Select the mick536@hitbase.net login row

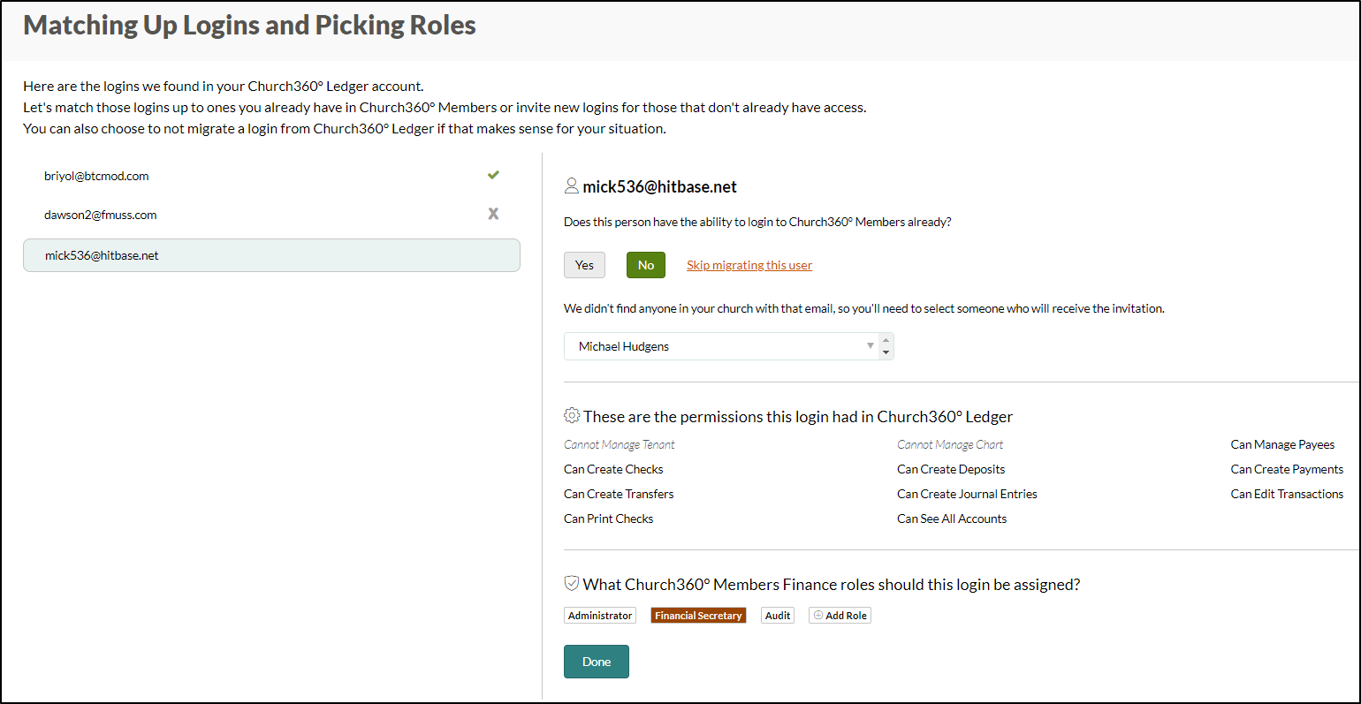click(271, 255)
